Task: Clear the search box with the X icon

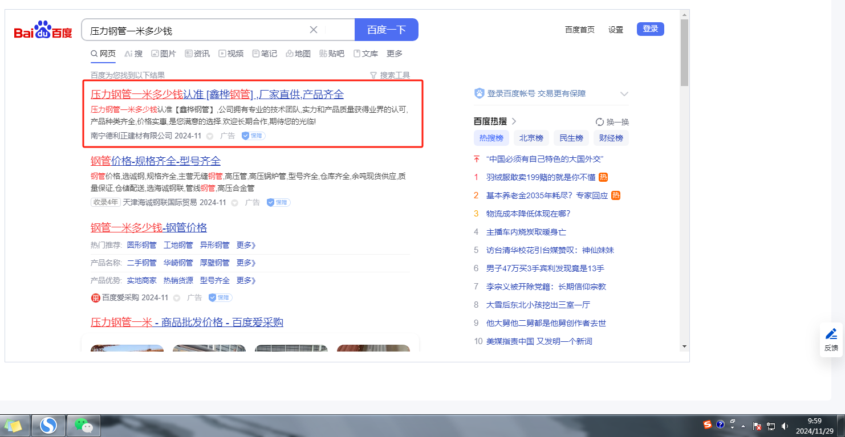Action: [x=314, y=30]
